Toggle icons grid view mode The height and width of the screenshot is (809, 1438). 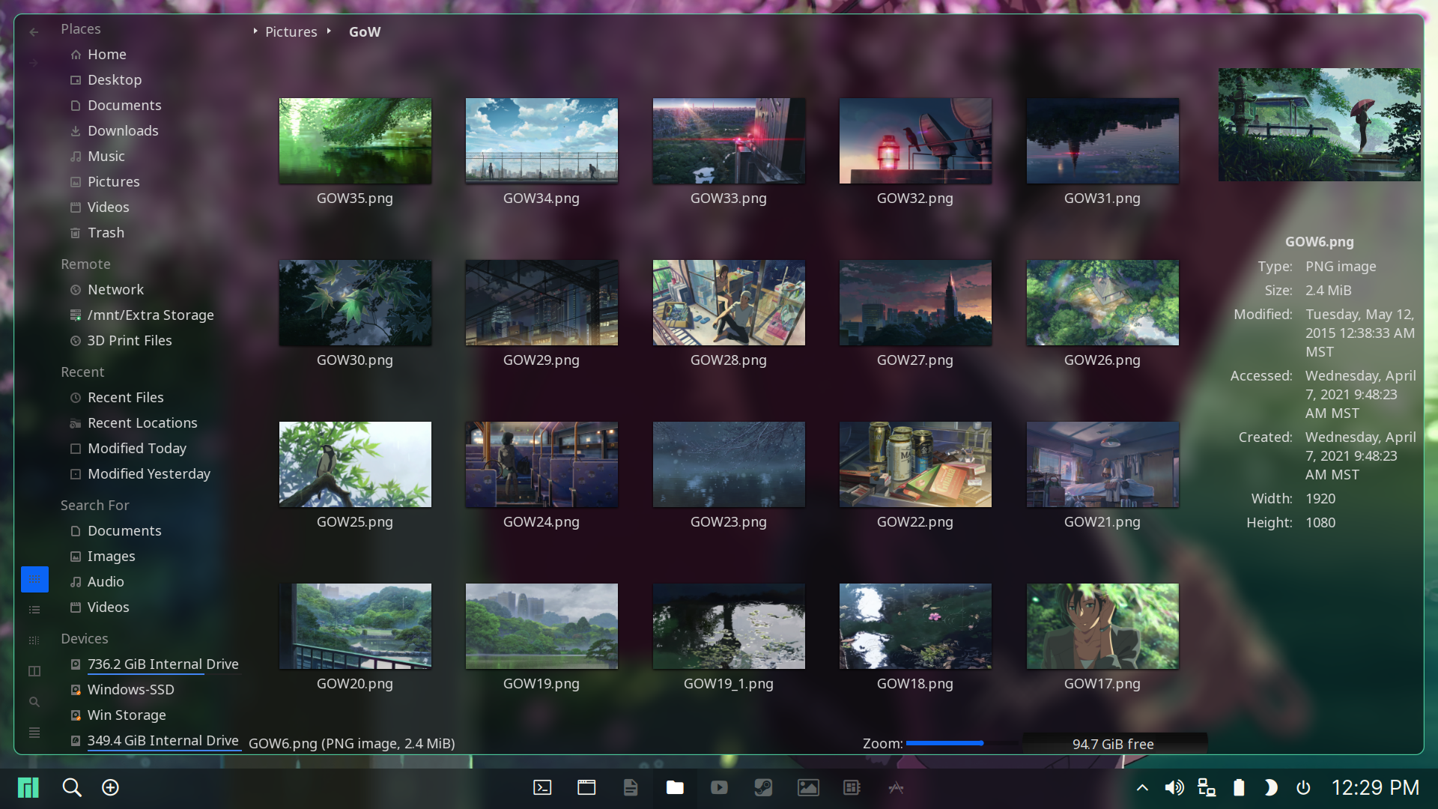(x=34, y=579)
